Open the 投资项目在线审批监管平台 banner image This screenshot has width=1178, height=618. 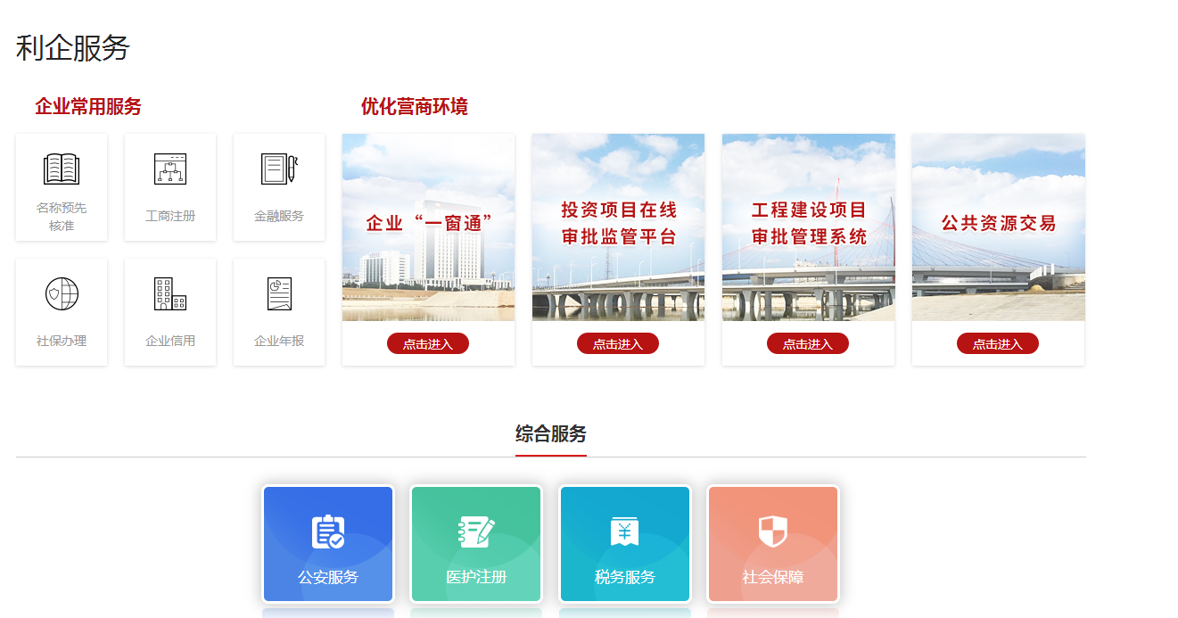pos(618,227)
